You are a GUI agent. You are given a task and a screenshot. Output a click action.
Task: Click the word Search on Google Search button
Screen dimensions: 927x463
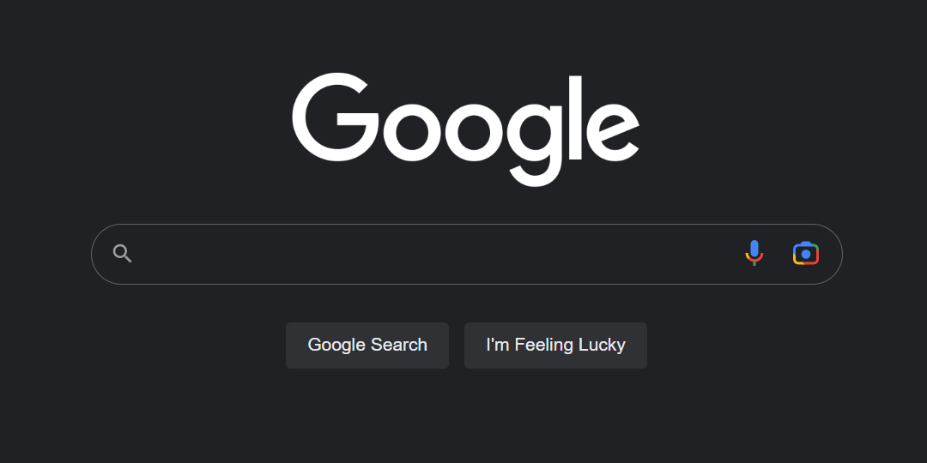click(398, 345)
